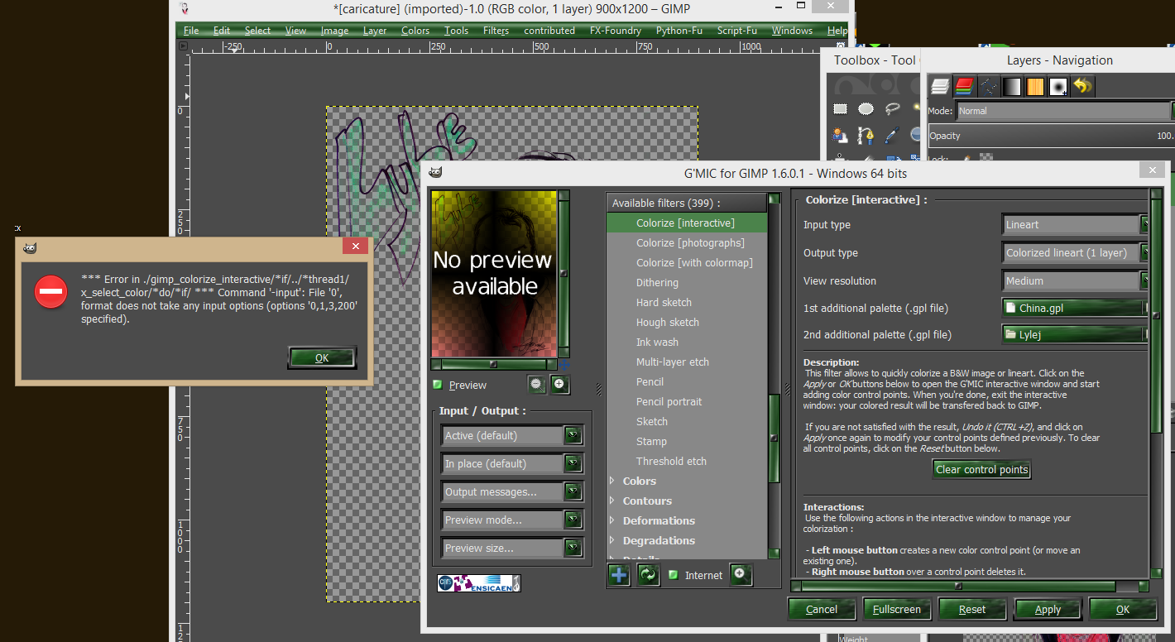Expand the Deformations filter category

pos(612,520)
